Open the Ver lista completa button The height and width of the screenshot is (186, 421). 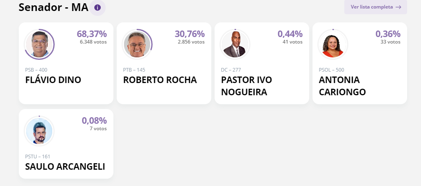pos(375,7)
